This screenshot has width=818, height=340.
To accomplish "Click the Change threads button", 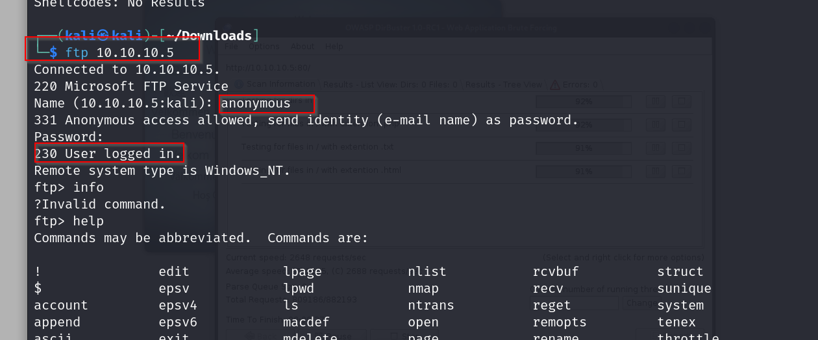I will [x=638, y=302].
